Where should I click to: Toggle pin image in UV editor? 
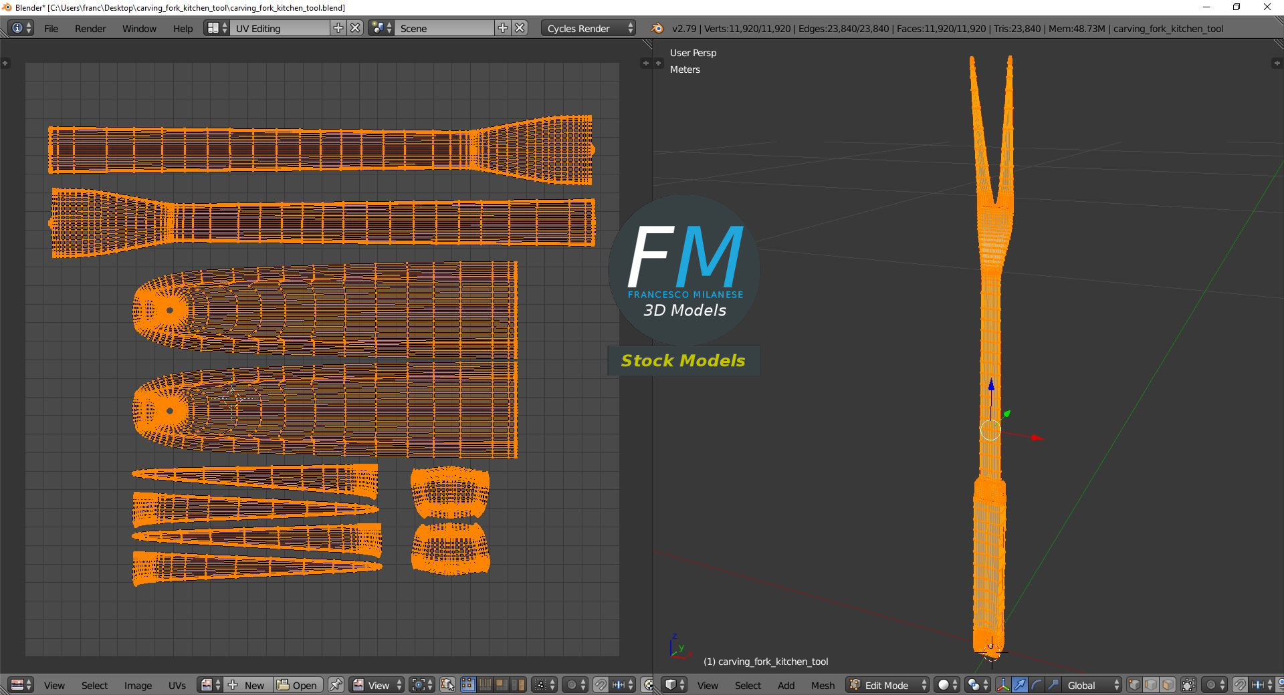(336, 685)
